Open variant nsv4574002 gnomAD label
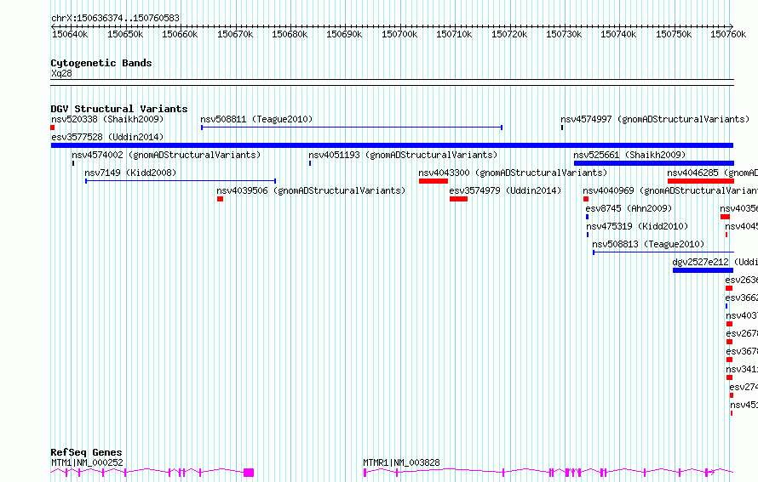 pos(166,155)
